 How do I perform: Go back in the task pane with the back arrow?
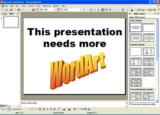130,14
